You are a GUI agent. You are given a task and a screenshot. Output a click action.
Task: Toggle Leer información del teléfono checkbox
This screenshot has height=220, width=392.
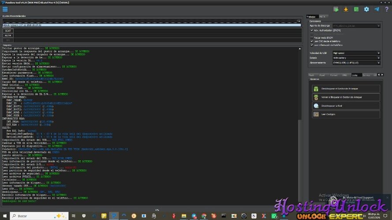(312, 45)
